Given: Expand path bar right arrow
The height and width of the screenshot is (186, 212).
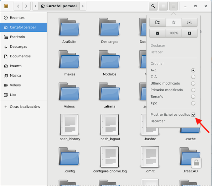Looking at the screenshot, I should coord(83,6).
